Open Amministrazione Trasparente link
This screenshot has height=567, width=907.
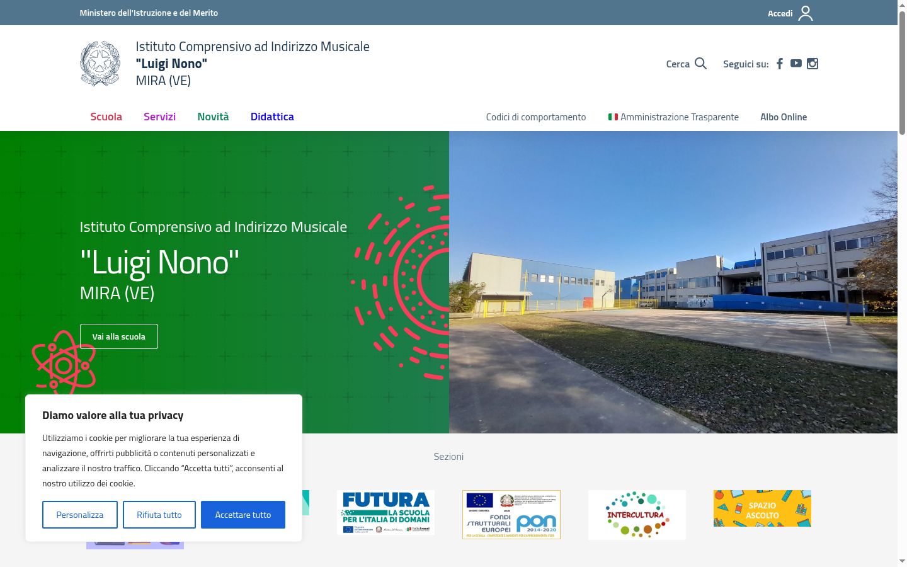673,117
